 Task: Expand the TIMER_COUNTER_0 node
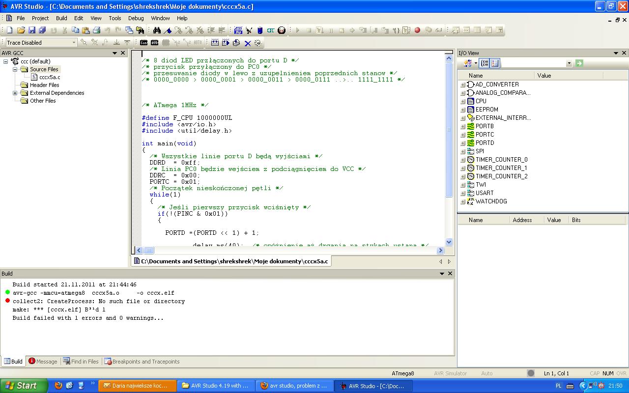(462, 160)
